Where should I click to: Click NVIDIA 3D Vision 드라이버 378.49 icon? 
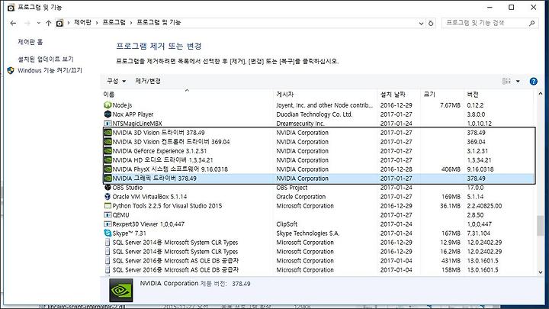point(108,133)
